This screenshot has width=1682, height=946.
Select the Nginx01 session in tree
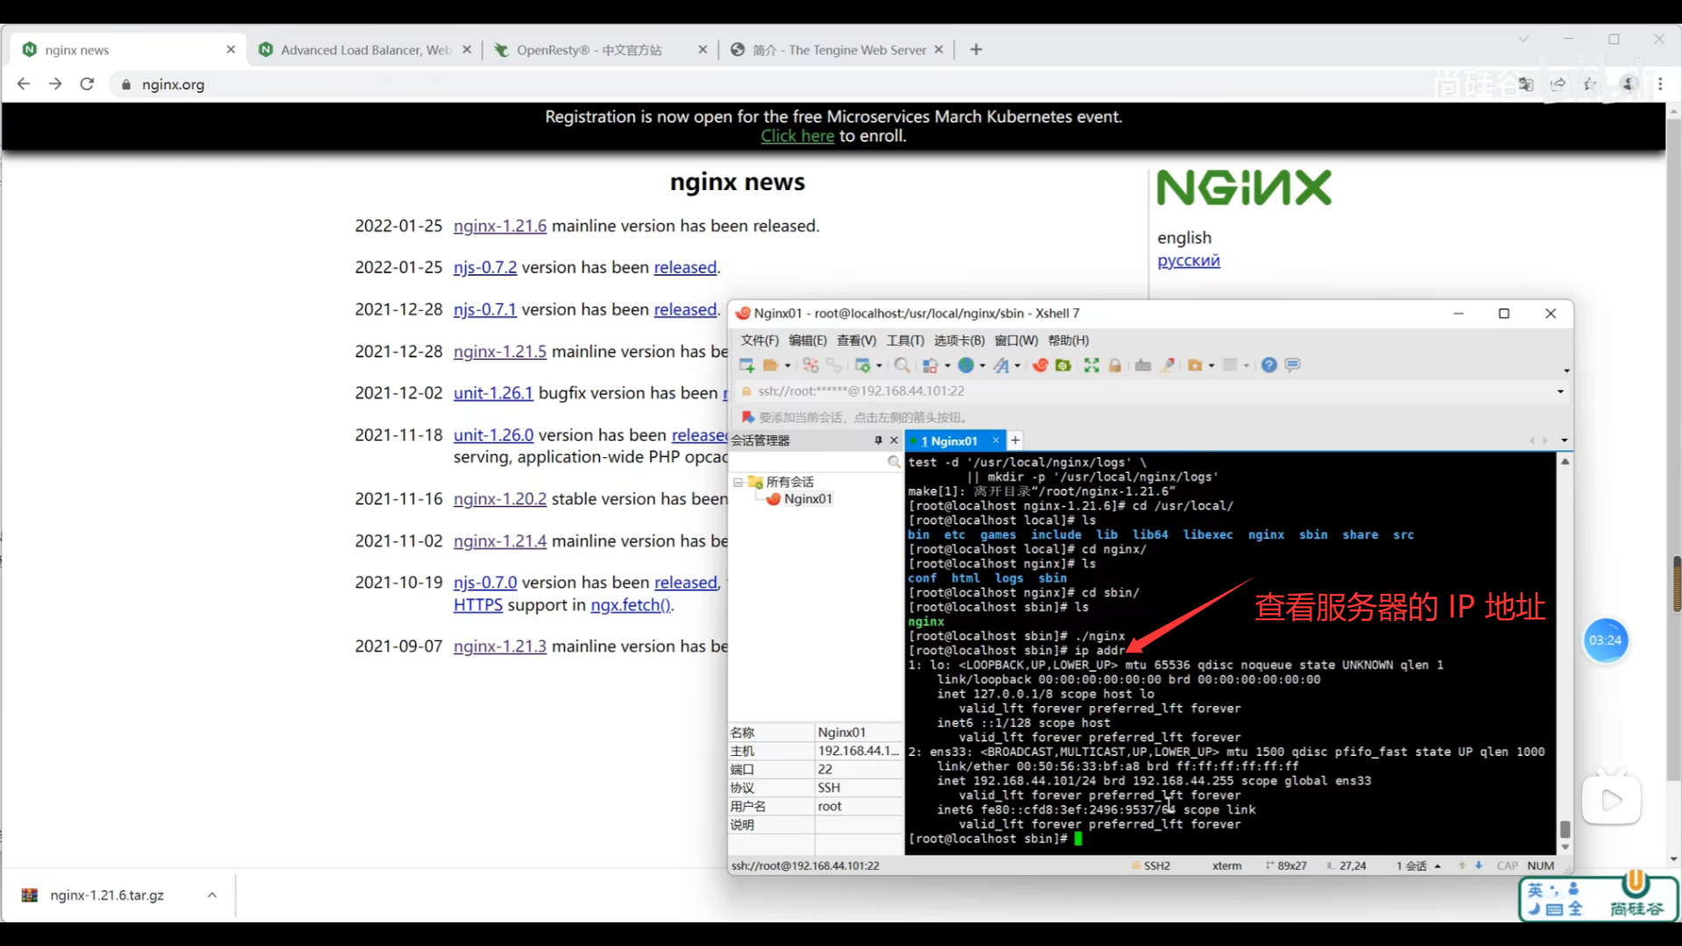(x=807, y=498)
